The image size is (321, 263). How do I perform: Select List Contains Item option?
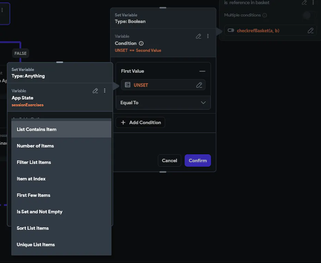61,129
